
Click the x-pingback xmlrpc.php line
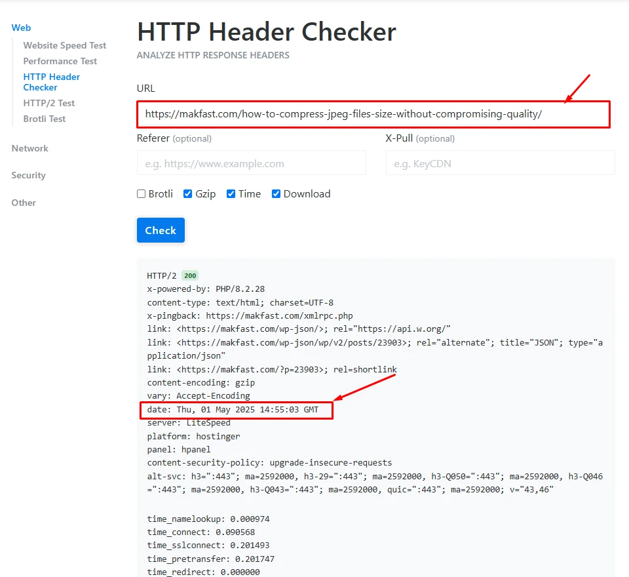(x=250, y=316)
